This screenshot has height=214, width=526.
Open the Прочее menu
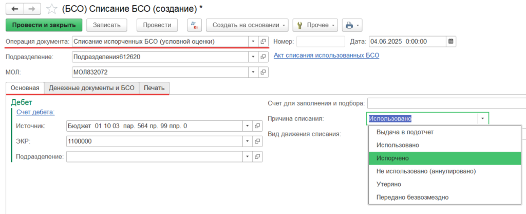pos(315,25)
